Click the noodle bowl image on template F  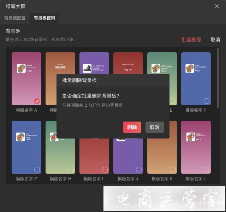(190, 68)
